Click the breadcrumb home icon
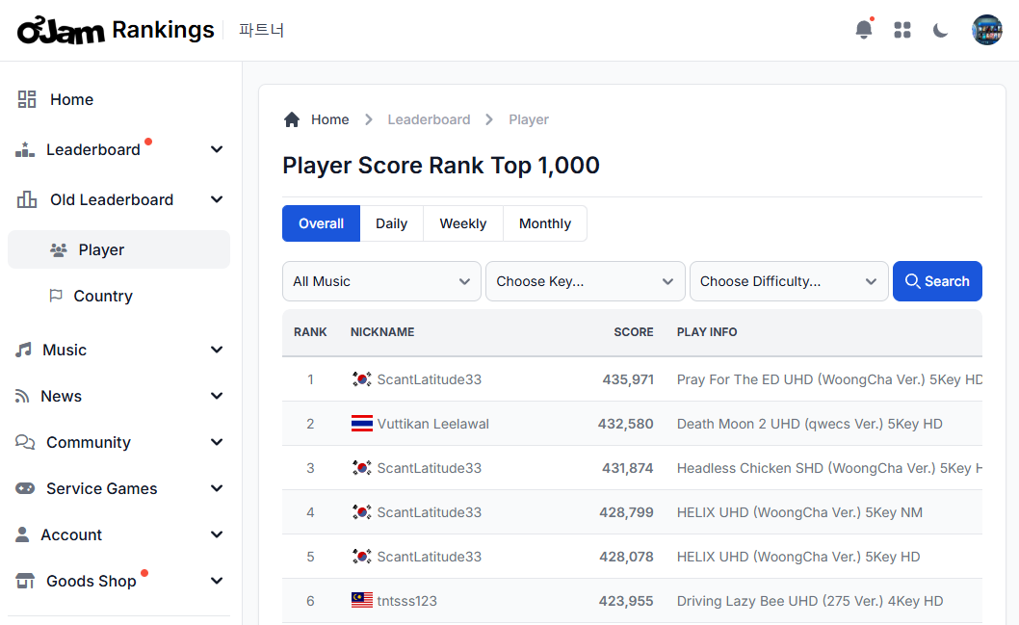Screen dimensions: 1019x625 coord(292,119)
